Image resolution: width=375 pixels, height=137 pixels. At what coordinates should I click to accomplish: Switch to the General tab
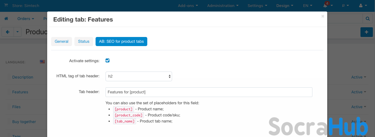[x=61, y=42]
